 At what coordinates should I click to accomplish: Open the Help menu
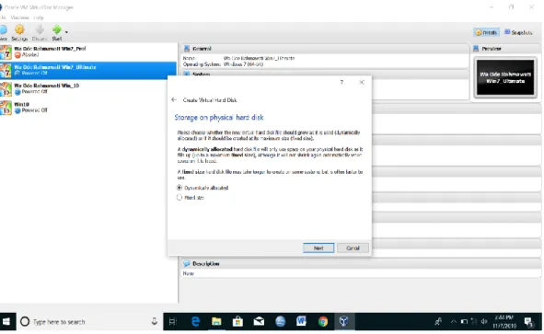click(x=39, y=17)
